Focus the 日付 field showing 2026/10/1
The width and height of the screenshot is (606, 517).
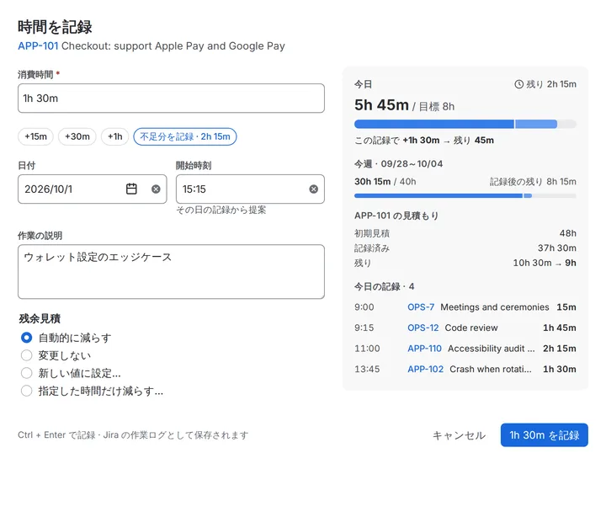pyautogui.click(x=93, y=189)
